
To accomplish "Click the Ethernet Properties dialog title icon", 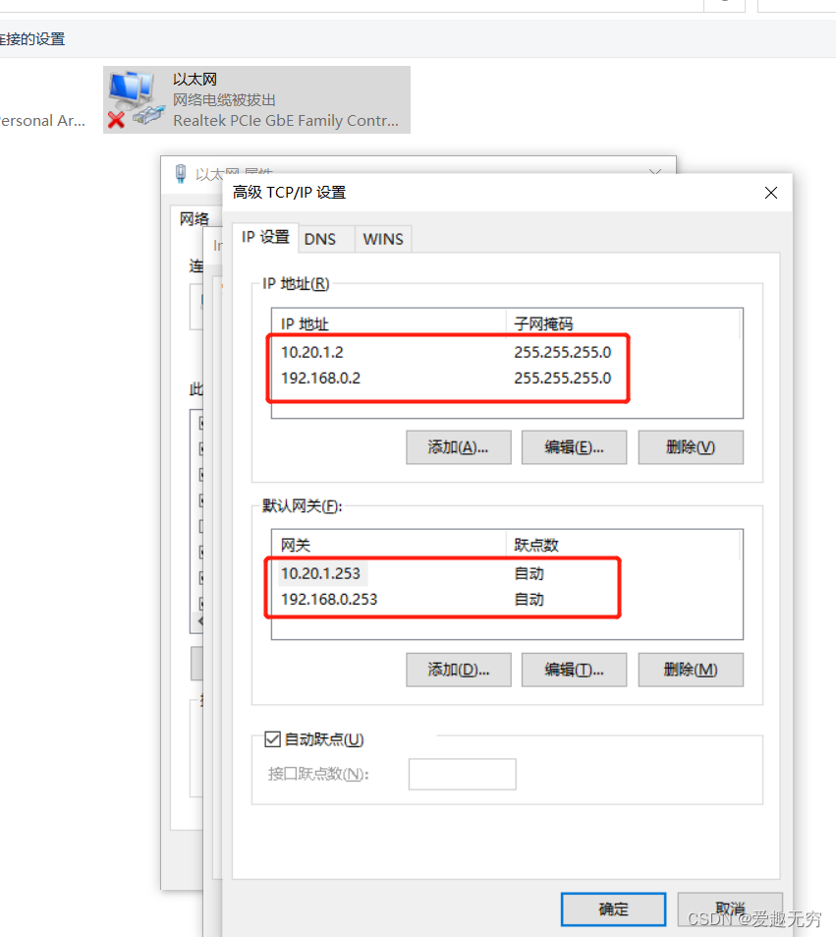I will tap(180, 174).
